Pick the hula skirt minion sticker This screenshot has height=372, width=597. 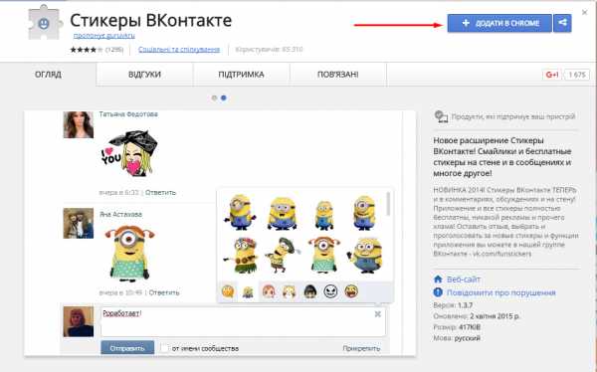tap(241, 255)
